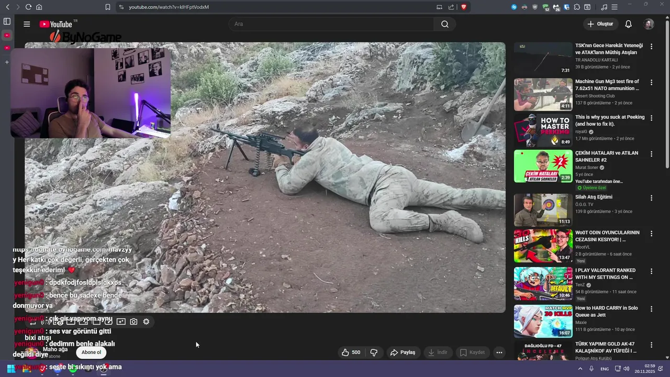Click the main video player frame
This screenshot has width=670, height=377.
(x=265, y=178)
